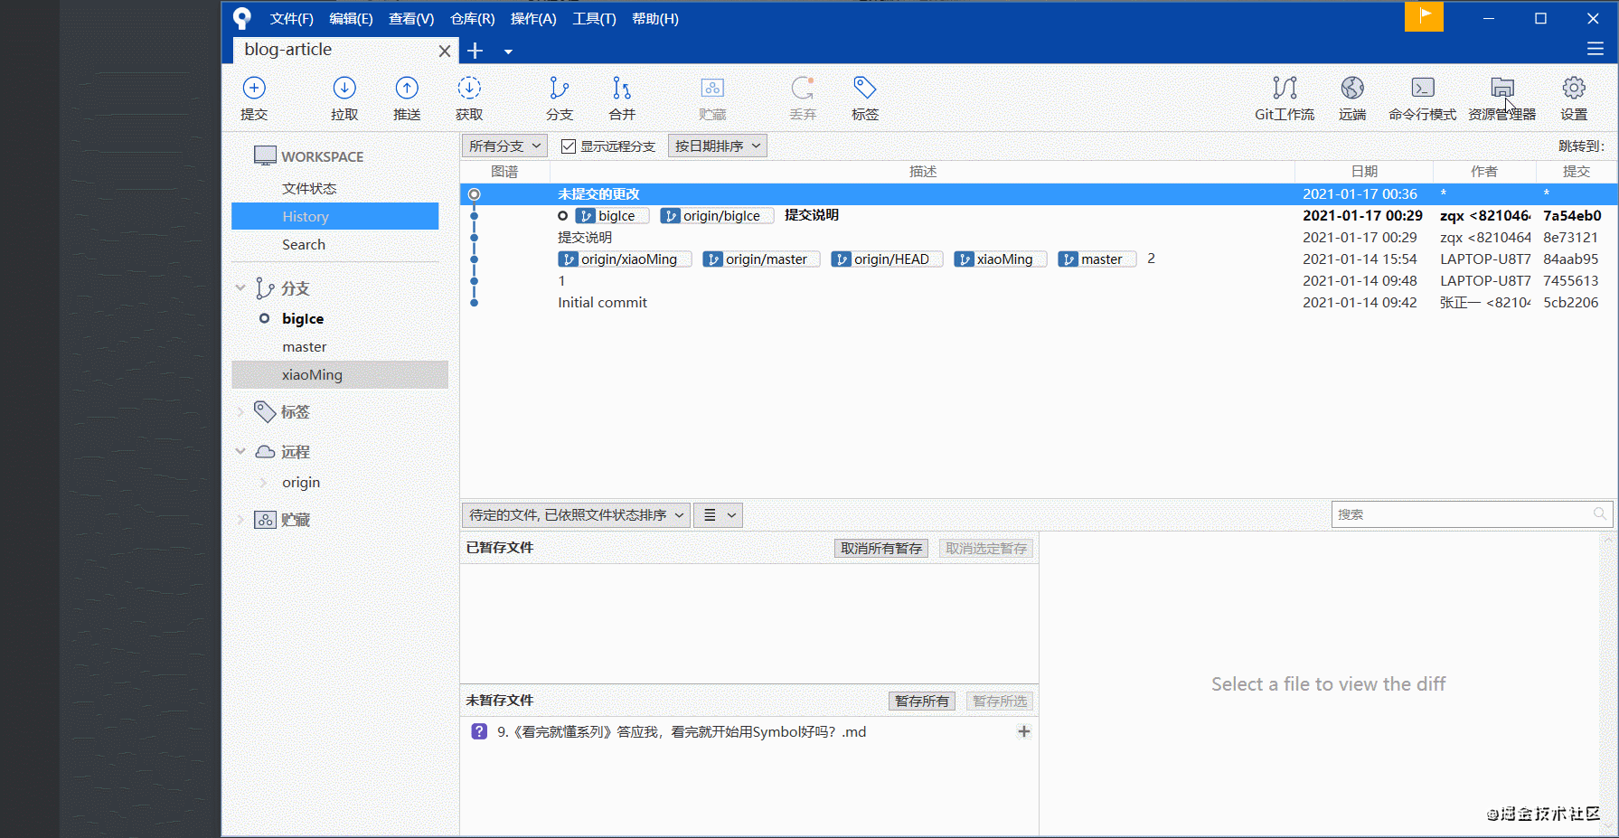
Task: Open the 工具(T) menu
Action: click(x=594, y=18)
